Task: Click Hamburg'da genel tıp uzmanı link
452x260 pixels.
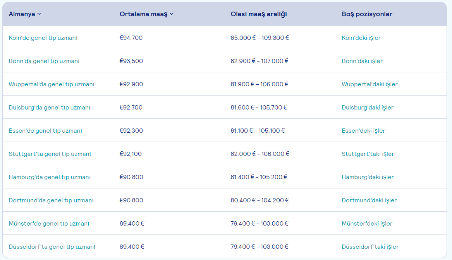Action: [50, 177]
